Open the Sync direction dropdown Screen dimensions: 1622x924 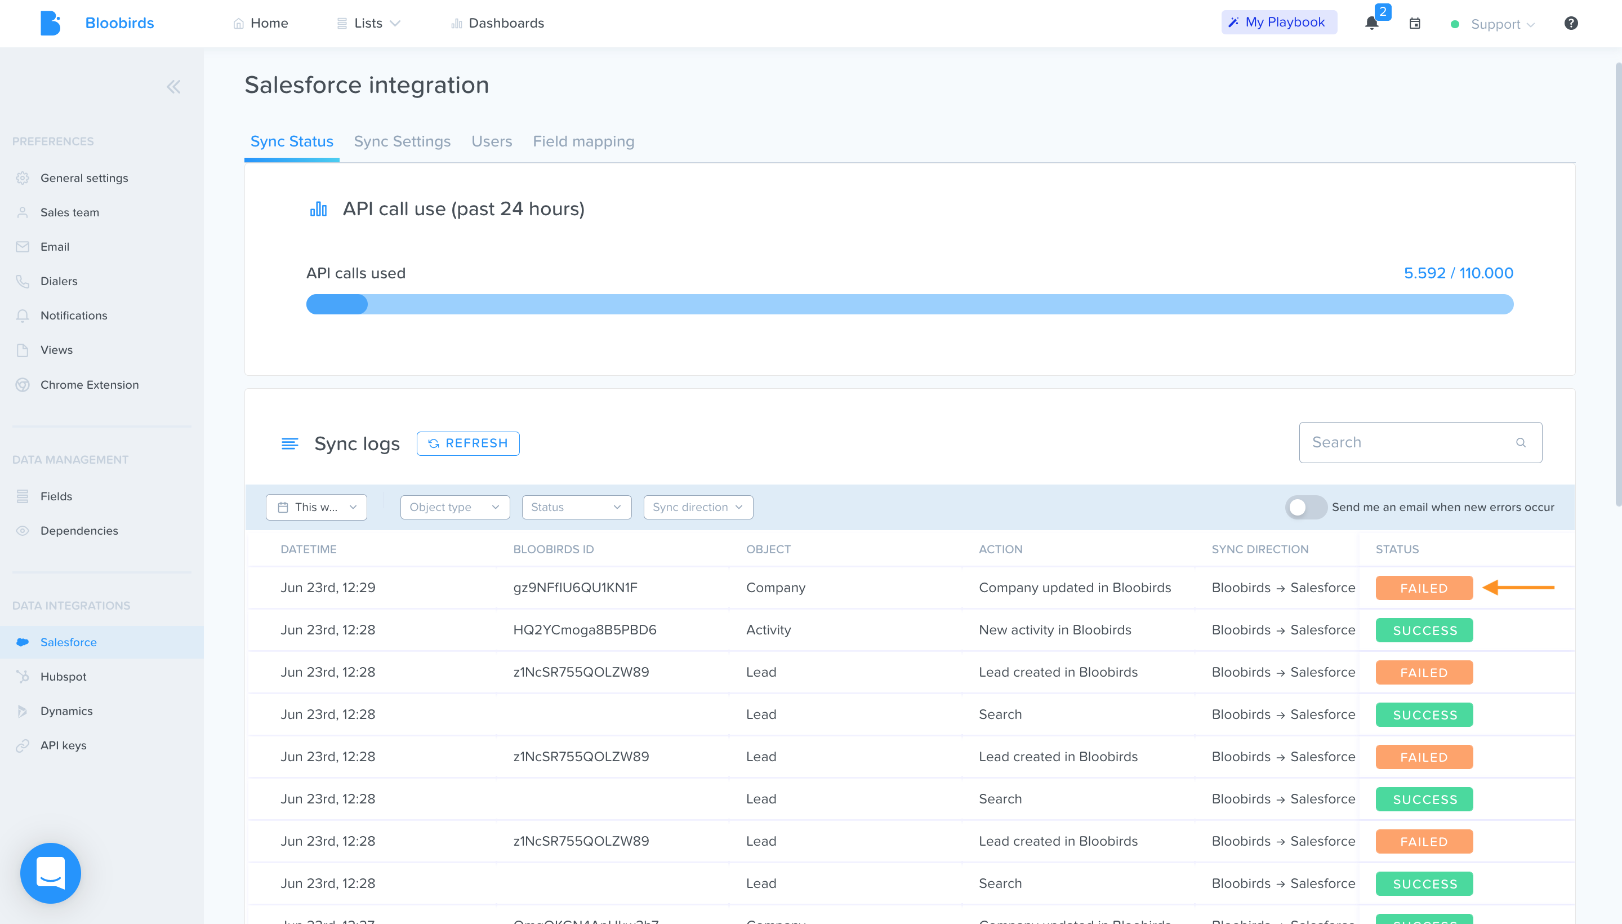pos(698,507)
